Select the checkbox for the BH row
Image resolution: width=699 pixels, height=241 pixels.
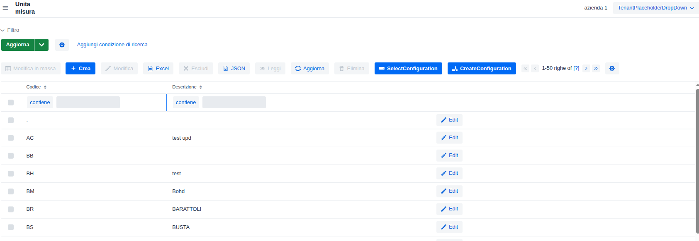[x=11, y=174]
